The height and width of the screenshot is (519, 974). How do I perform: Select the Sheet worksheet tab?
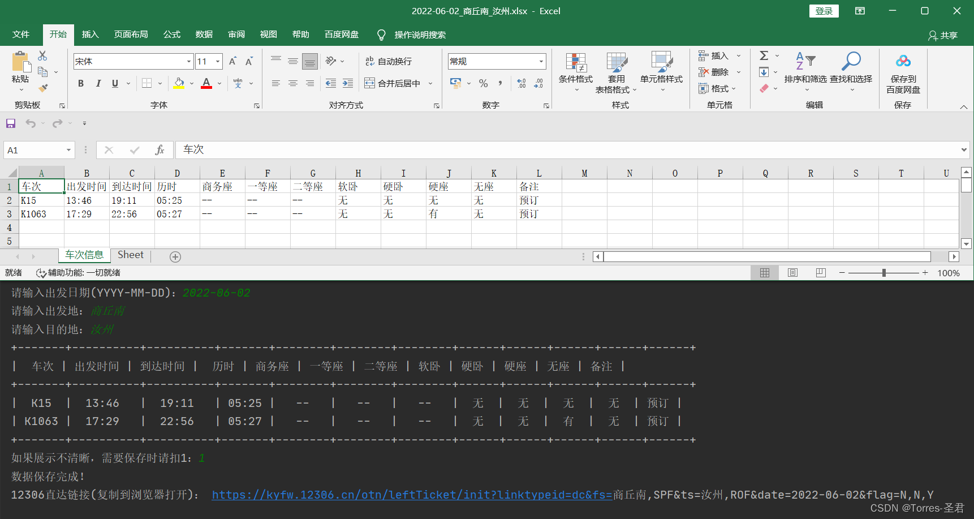pyautogui.click(x=131, y=255)
